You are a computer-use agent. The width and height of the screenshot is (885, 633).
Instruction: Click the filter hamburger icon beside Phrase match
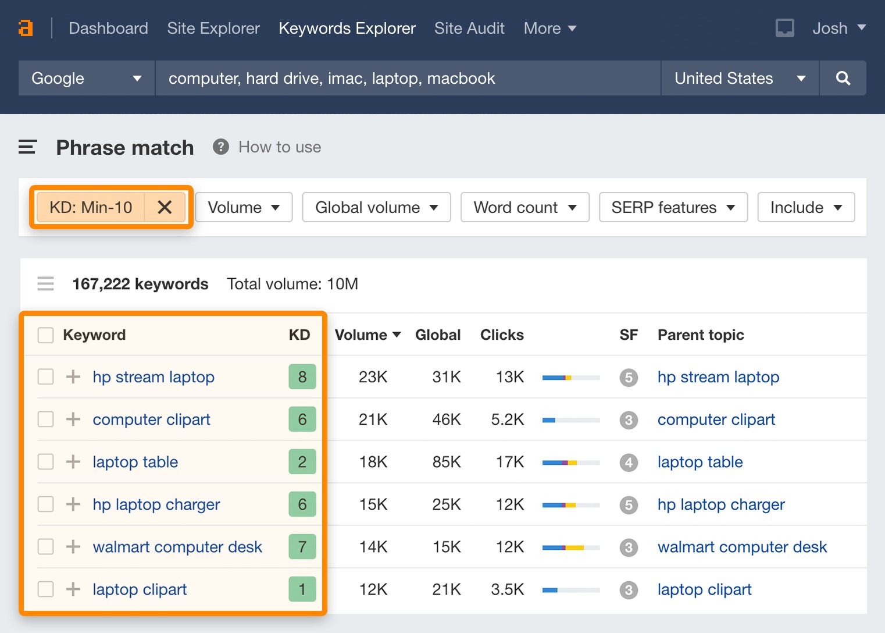click(27, 147)
